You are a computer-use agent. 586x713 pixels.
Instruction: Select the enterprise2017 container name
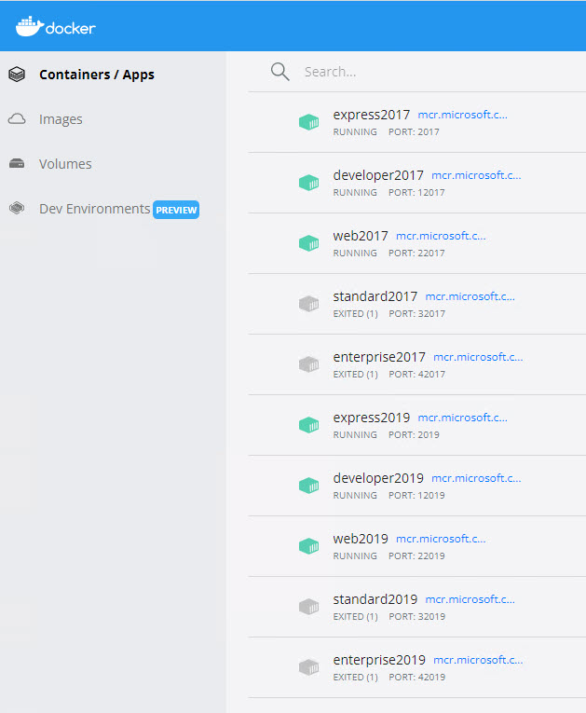379,357
